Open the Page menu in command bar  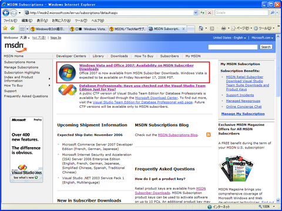pos(241,28)
